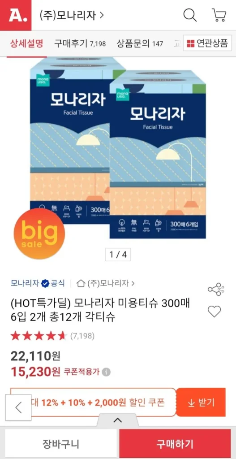Expand the bottom panel with up chevron
Viewport: 236px width, 459px height.
tap(118, 420)
